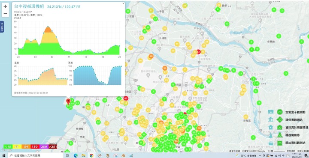
Task: Open the notification center icon
Action: (306, 155)
